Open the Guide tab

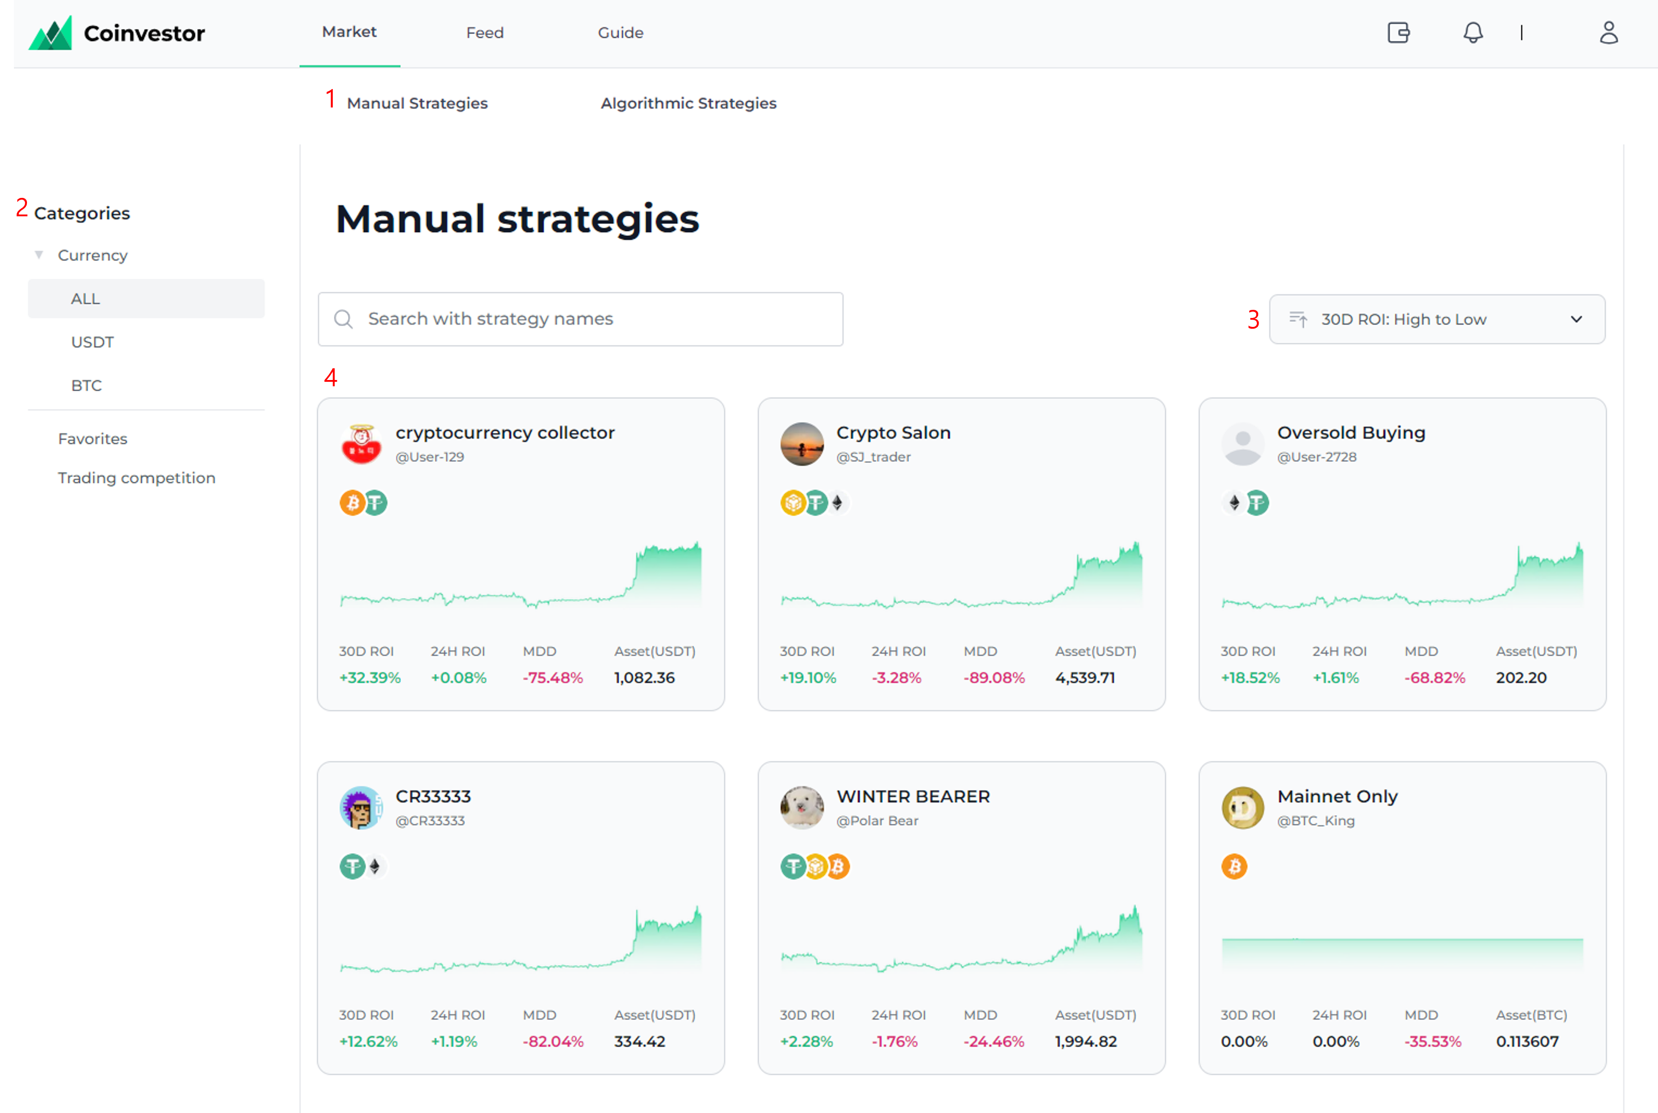click(x=620, y=33)
